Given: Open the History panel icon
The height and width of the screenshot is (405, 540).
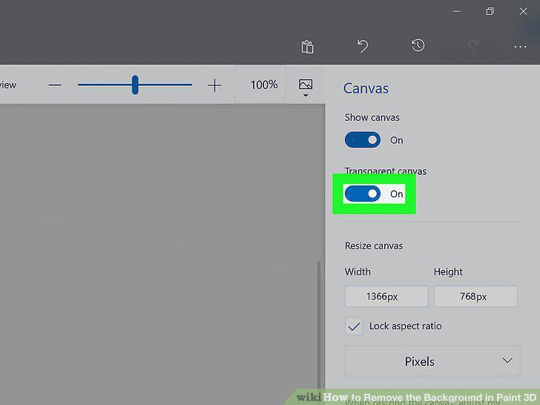Looking at the screenshot, I should coord(418,45).
